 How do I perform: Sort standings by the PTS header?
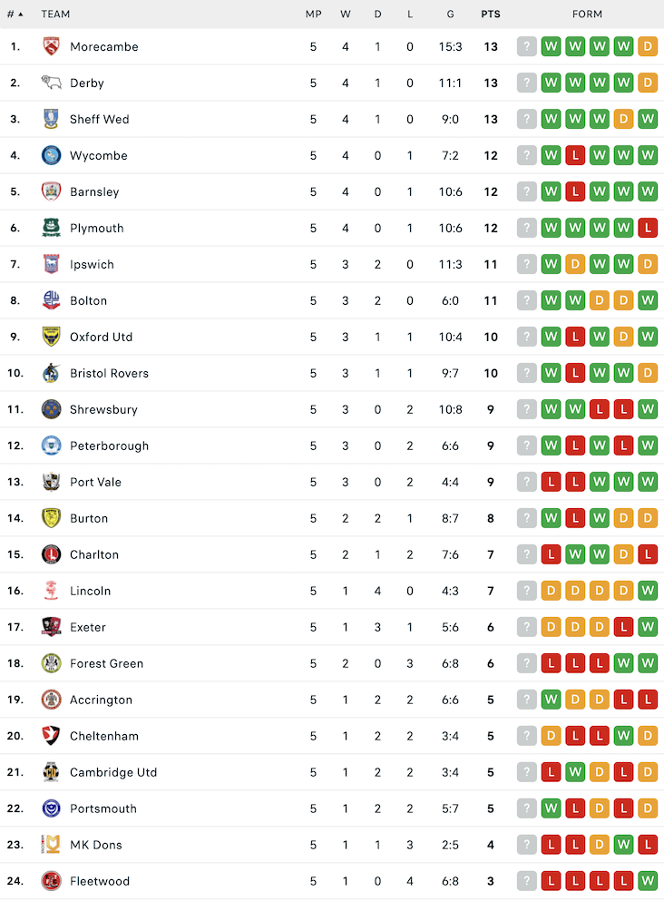[x=491, y=14]
